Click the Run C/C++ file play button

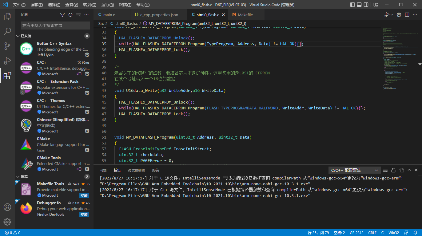387,15
